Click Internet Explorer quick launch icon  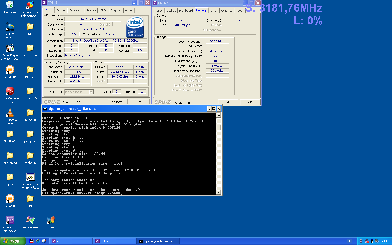pos(38,241)
